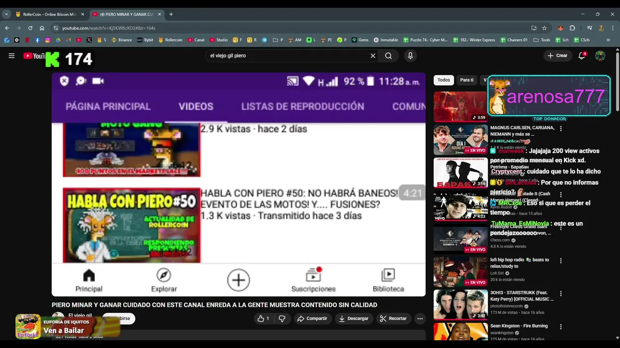Open MAGNUS CARLSEN live video thumbnail
Image resolution: width=620 pixels, height=348 pixels.
[461, 140]
